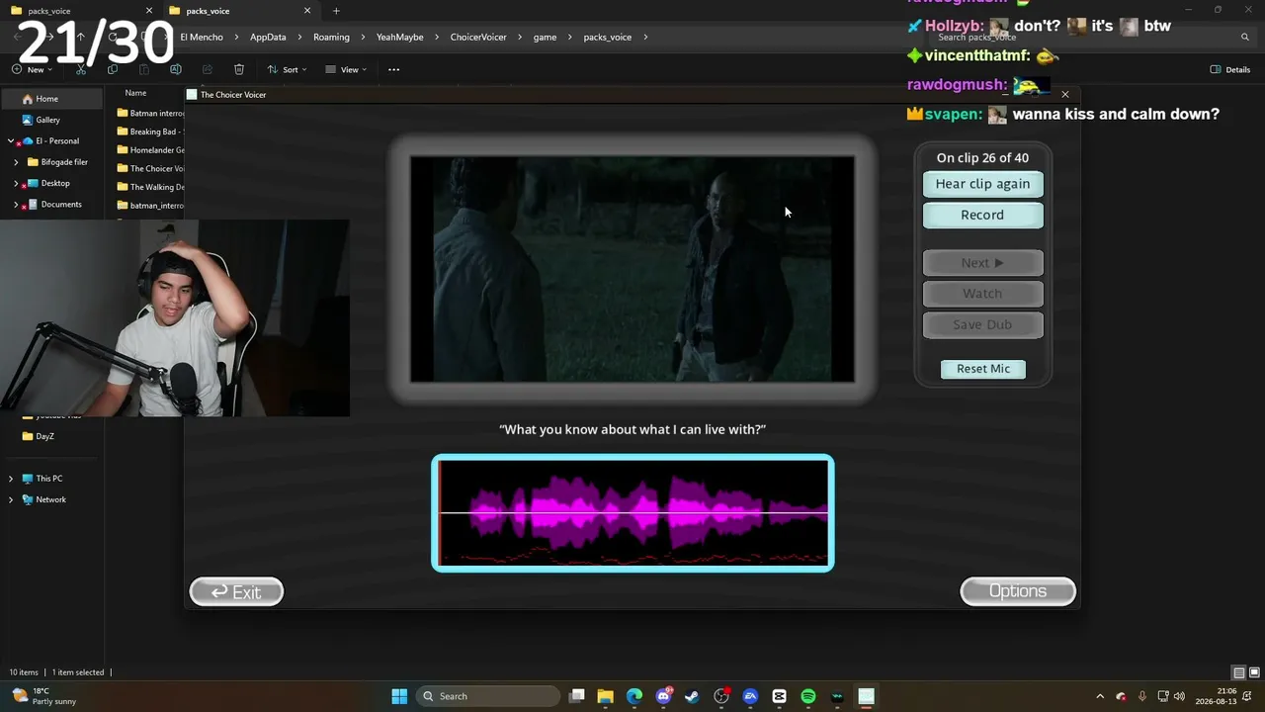The height and width of the screenshot is (712, 1265).
Task: Click the Search packs_voice search box
Action: pos(1092,37)
